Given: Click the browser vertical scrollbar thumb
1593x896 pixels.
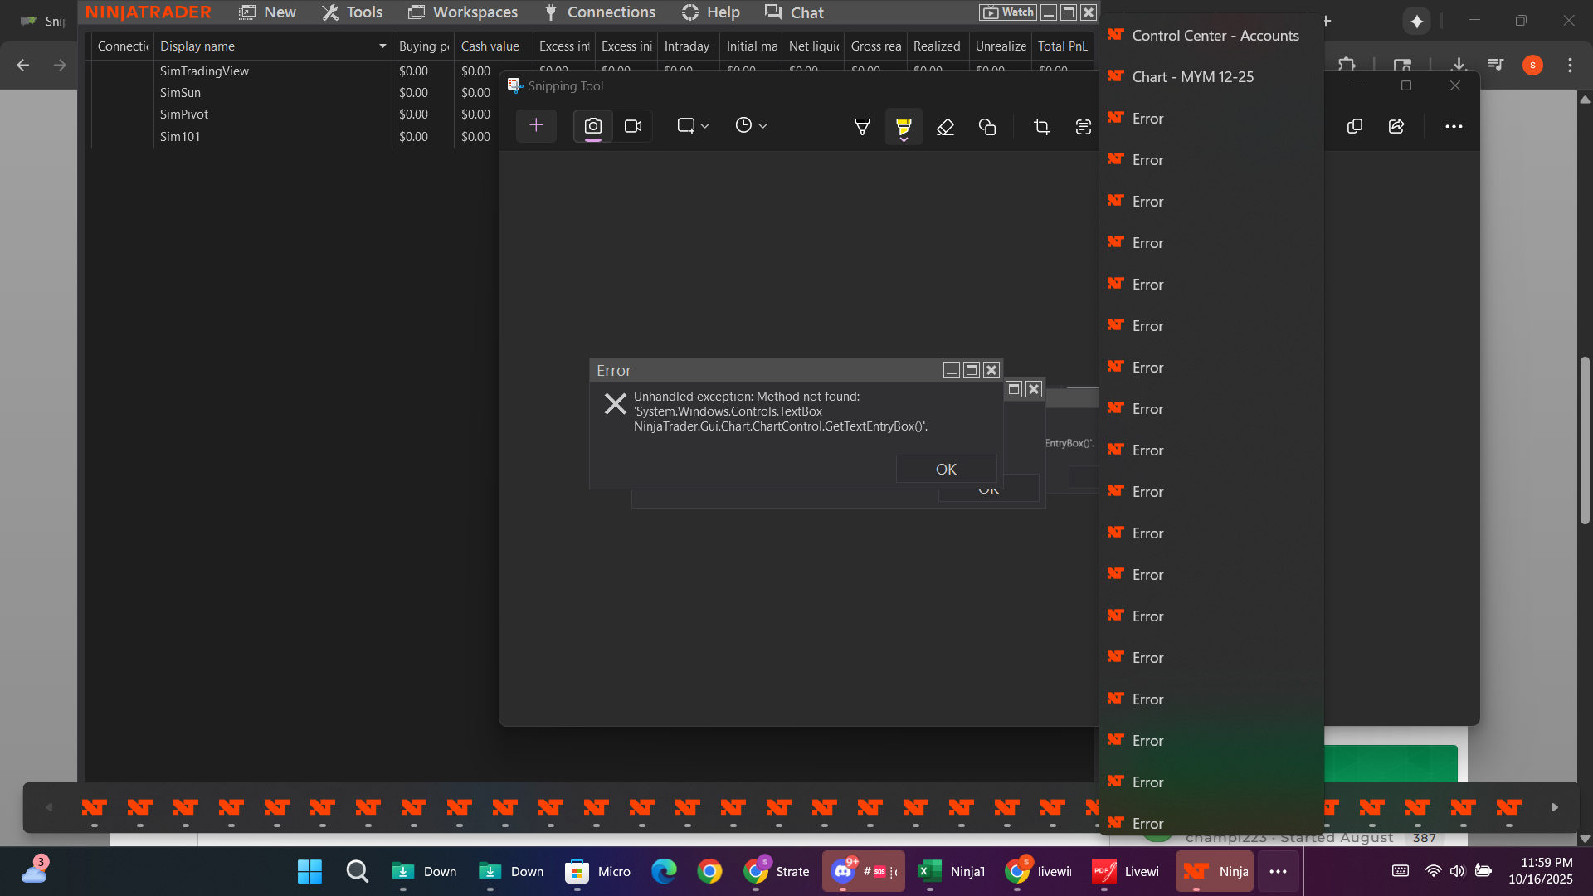Looking at the screenshot, I should pyautogui.click(x=1585, y=440).
